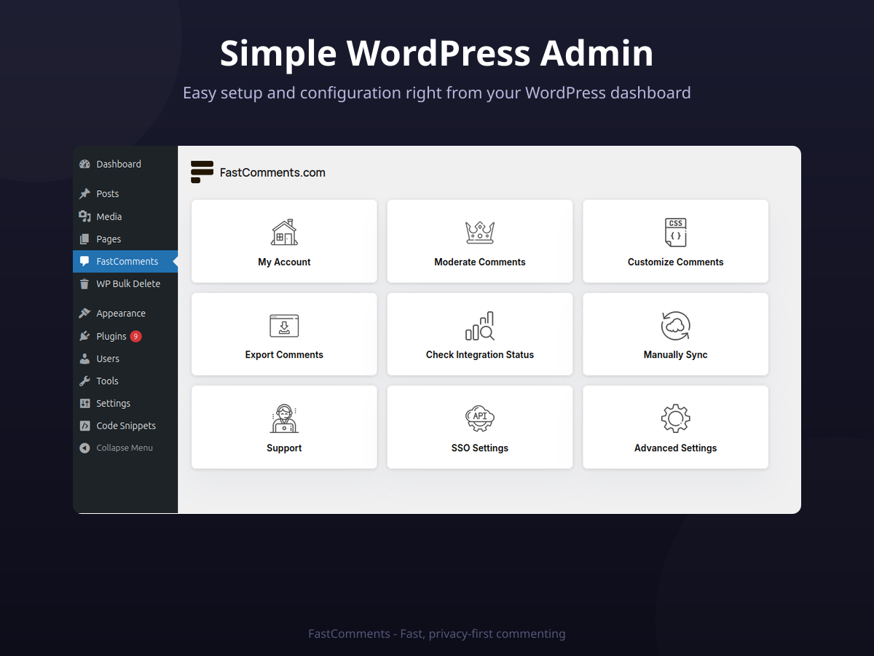Click the Manually Sync cloud icon
This screenshot has width=874, height=656.
coord(676,326)
